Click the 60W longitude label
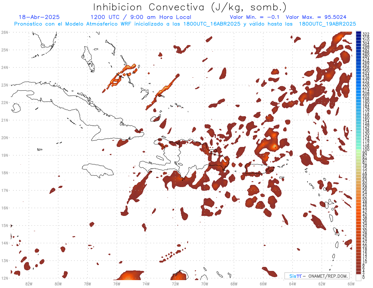 [351, 283]
